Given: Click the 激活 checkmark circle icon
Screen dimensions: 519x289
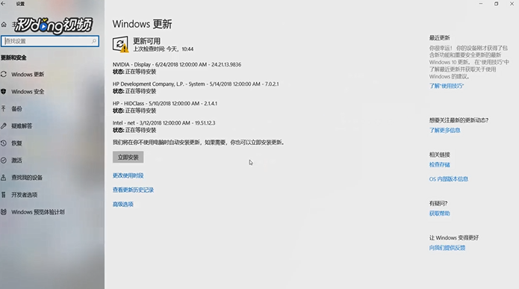Looking at the screenshot, I should (x=4, y=161).
